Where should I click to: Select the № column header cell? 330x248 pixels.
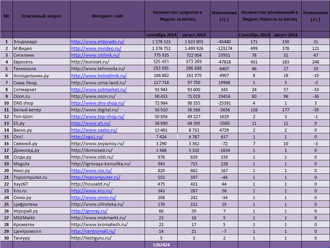[x=6, y=16]
